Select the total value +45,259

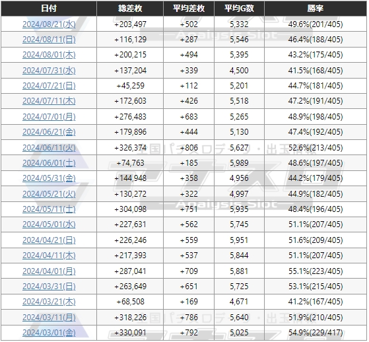130,86
